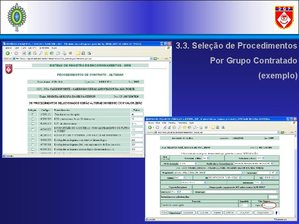Open the Caráter dropdown
The width and height of the screenshot is (299, 224).
click(x=180, y=178)
